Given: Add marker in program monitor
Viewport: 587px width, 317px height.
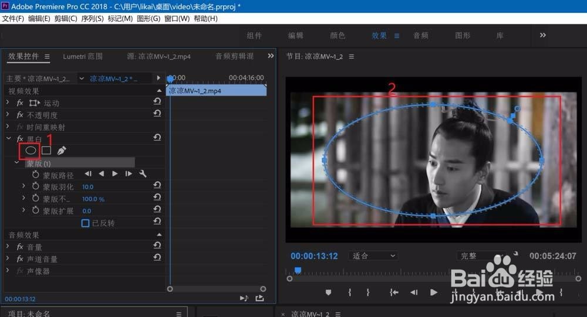Looking at the screenshot, I should click(x=328, y=292).
